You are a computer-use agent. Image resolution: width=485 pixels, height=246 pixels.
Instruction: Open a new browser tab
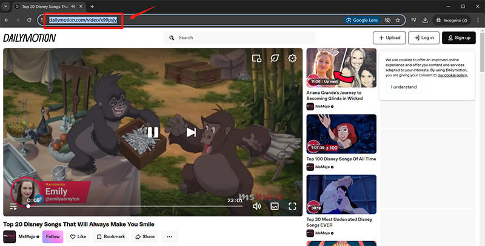pyautogui.click(x=92, y=6)
